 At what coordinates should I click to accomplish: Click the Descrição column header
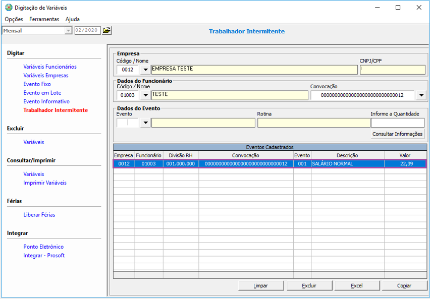click(x=347, y=155)
